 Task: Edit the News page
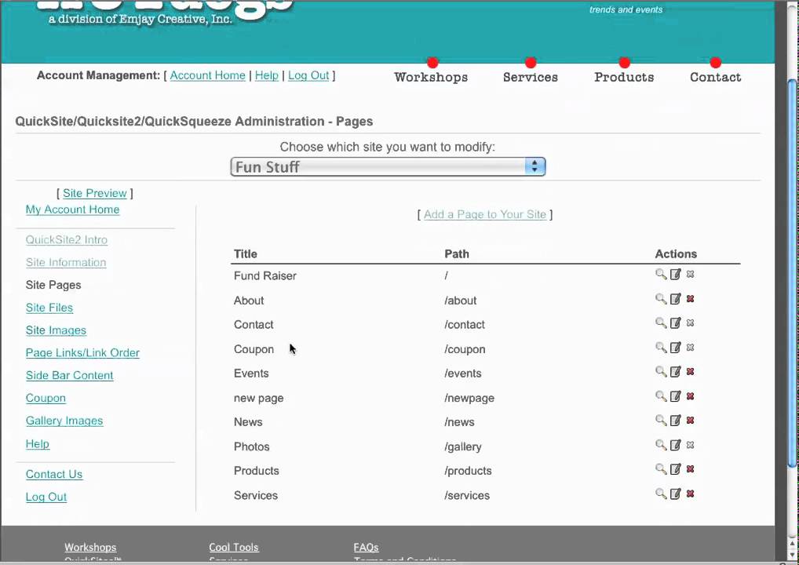676,421
